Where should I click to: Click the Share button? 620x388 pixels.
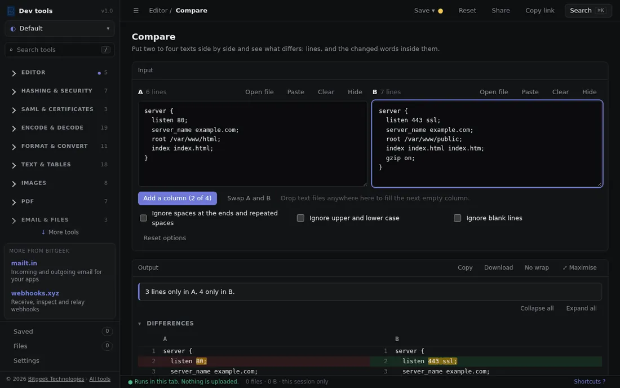click(501, 11)
